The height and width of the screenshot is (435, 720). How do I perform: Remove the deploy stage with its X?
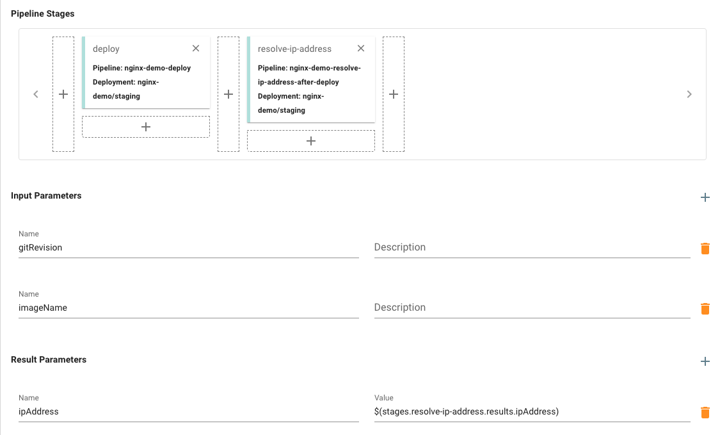click(196, 49)
